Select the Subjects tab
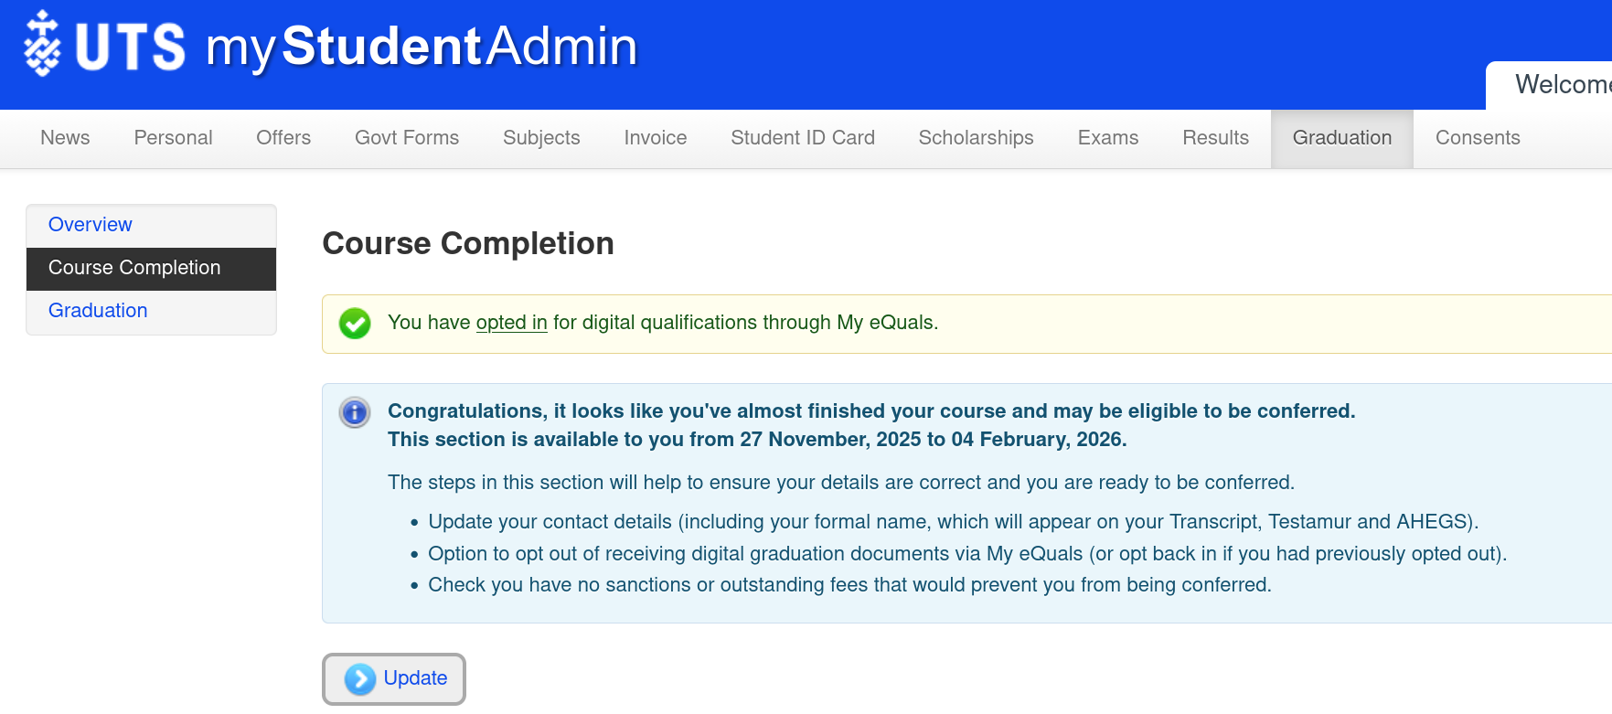This screenshot has height=714, width=1612. coord(541,138)
